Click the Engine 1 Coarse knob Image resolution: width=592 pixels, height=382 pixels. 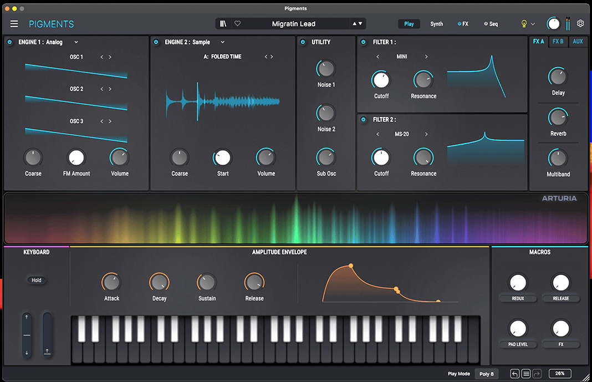[33, 158]
